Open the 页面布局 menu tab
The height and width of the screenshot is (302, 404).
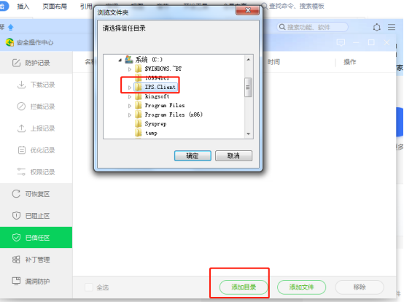tap(55, 6)
